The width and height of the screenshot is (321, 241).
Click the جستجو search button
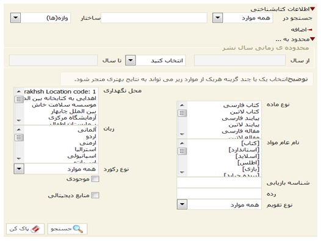click(x=68, y=229)
